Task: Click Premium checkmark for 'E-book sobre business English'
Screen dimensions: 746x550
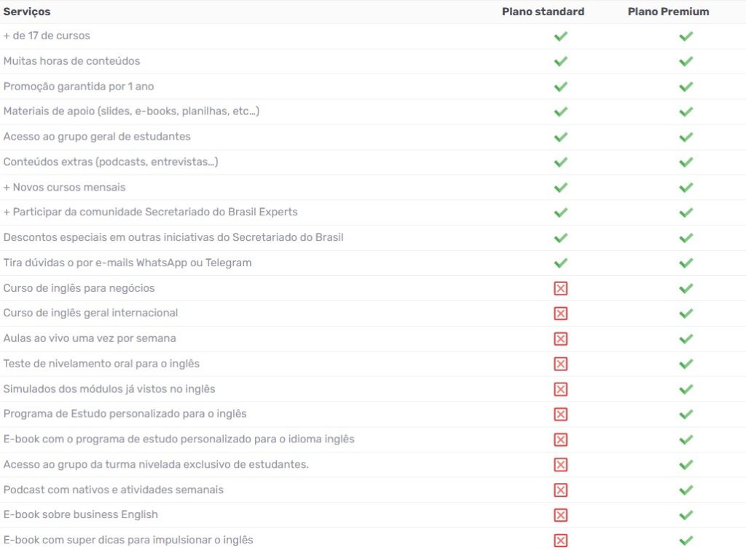Action: [686, 515]
